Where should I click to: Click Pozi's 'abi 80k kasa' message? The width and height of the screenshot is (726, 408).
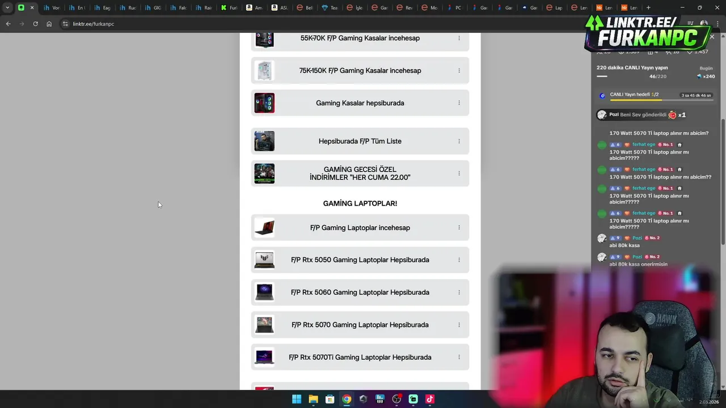pos(624,245)
